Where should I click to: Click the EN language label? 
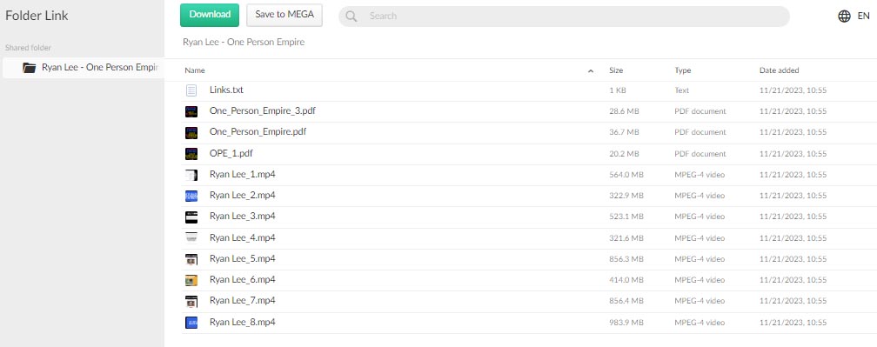click(863, 17)
